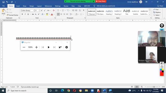Apply the Title style
This screenshot has width=166, height=93.
click(127, 12)
